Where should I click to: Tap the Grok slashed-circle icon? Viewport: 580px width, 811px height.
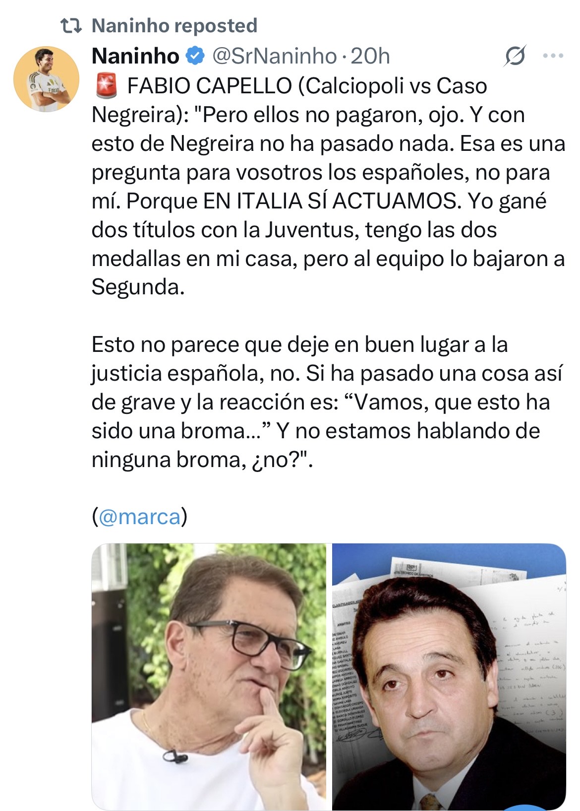click(x=514, y=57)
